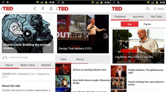Go back using the TED logo in the Charles Limb talk screen
Image resolution: width=166 pixels, height=92 pixels.
[x=7, y=9]
